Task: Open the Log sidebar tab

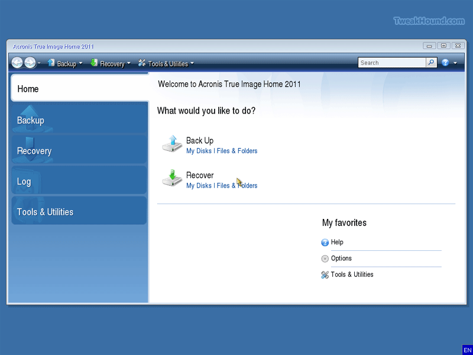Action: point(79,180)
